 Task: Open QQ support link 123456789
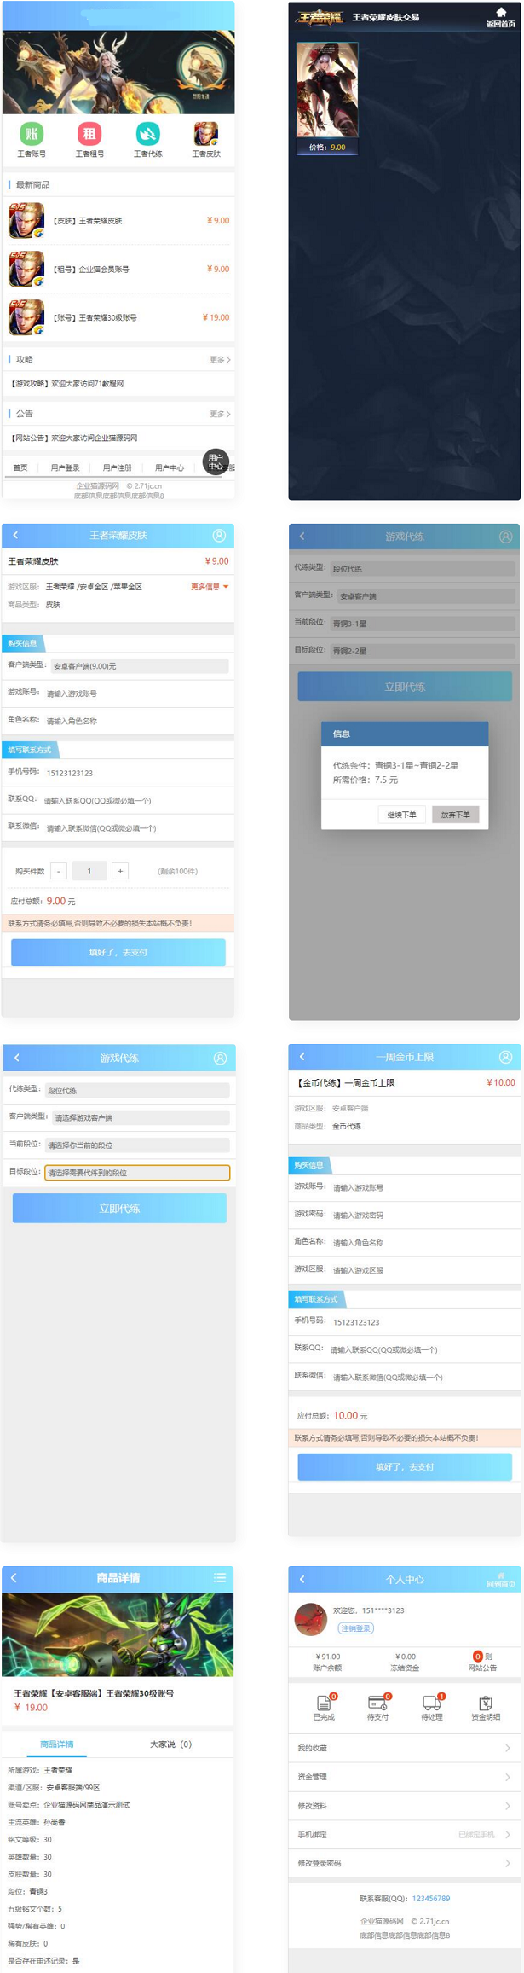(431, 1898)
